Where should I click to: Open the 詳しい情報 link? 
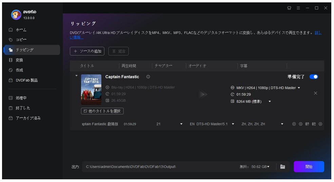pyautogui.click(x=318, y=33)
